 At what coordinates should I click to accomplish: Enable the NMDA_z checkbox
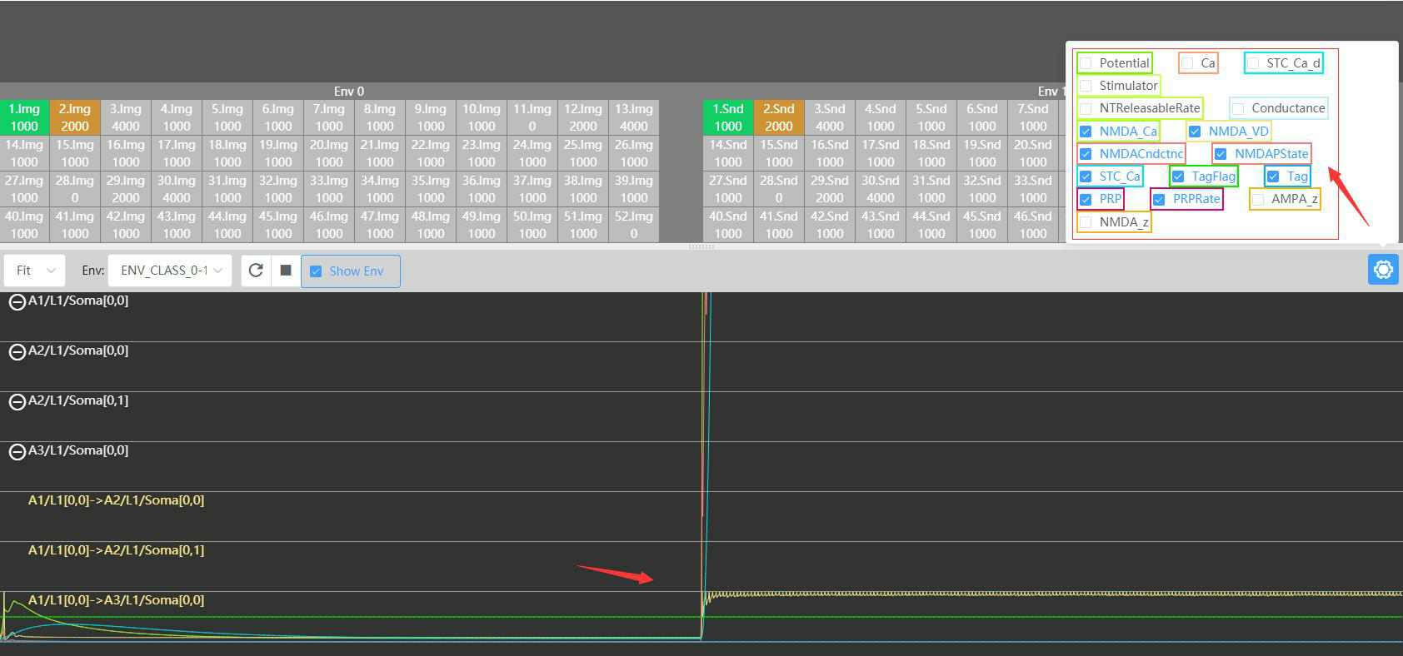coord(1086,222)
